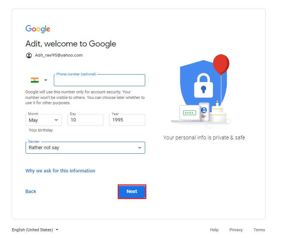Screen dimensions: 284x238
Task: Open the Month dropdown showing May
Action: click(44, 120)
